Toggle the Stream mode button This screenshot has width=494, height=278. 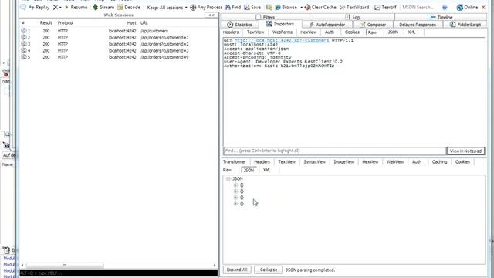(x=103, y=7)
